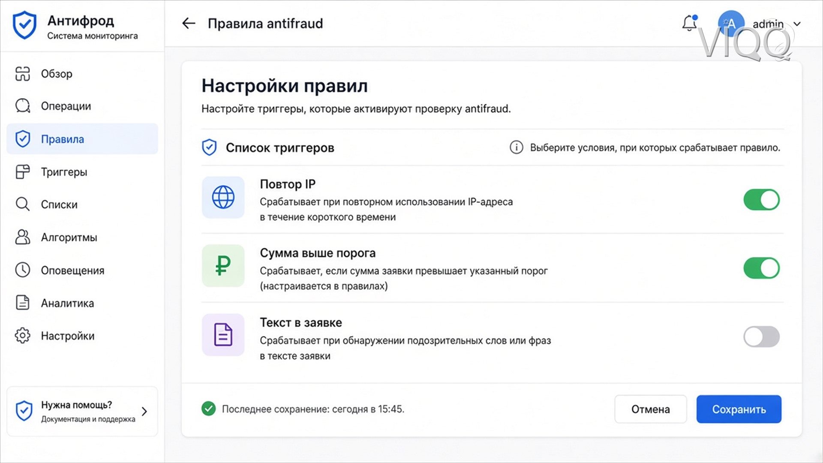This screenshot has width=823, height=463.
Task: Select Правила in the sidebar
Action: [x=82, y=139]
